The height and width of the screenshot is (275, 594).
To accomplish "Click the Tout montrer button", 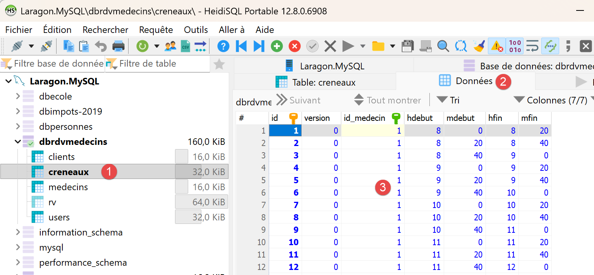I will point(388,100).
